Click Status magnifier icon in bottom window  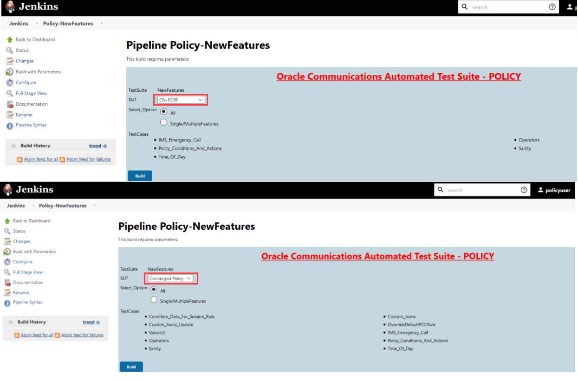point(7,231)
